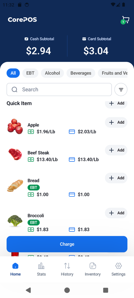The width and height of the screenshot is (134, 298).
Task: Go to the Stats tab
Action: pyautogui.click(x=41, y=269)
